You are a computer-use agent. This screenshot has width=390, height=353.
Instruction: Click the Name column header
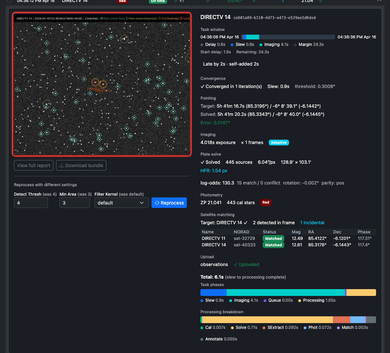(x=208, y=232)
